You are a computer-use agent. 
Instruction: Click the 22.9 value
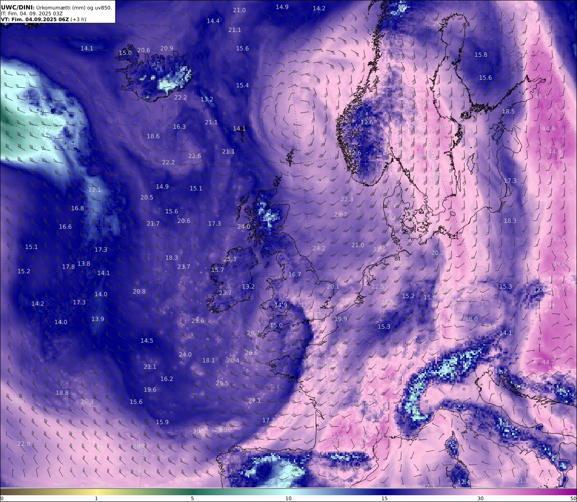(x=24, y=444)
